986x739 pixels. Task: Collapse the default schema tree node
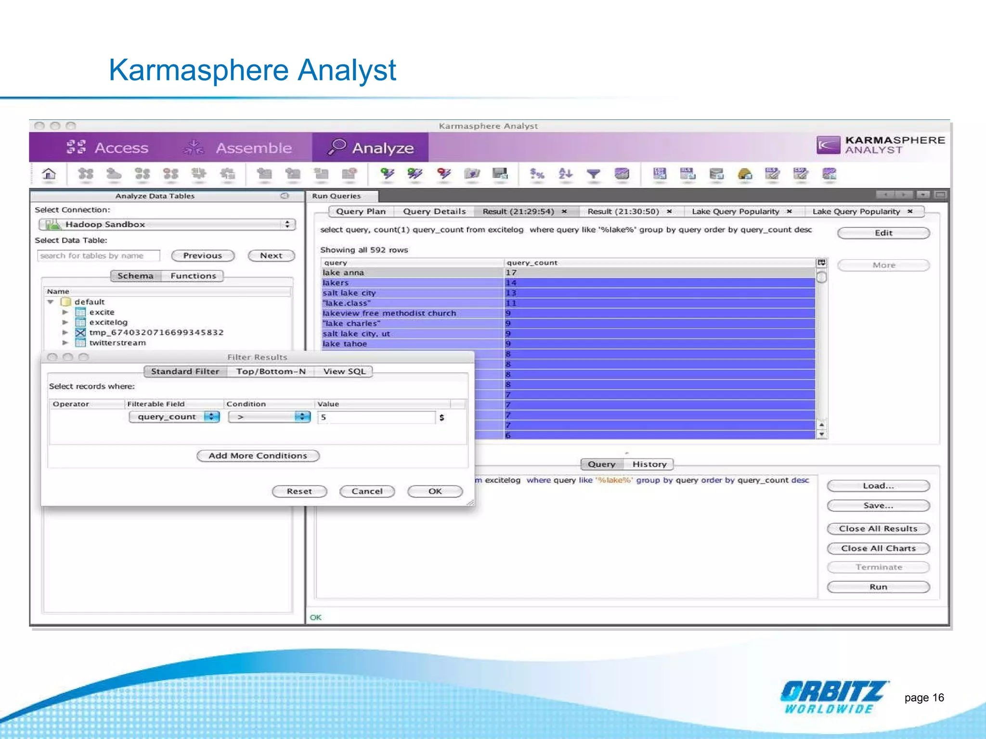tap(51, 302)
